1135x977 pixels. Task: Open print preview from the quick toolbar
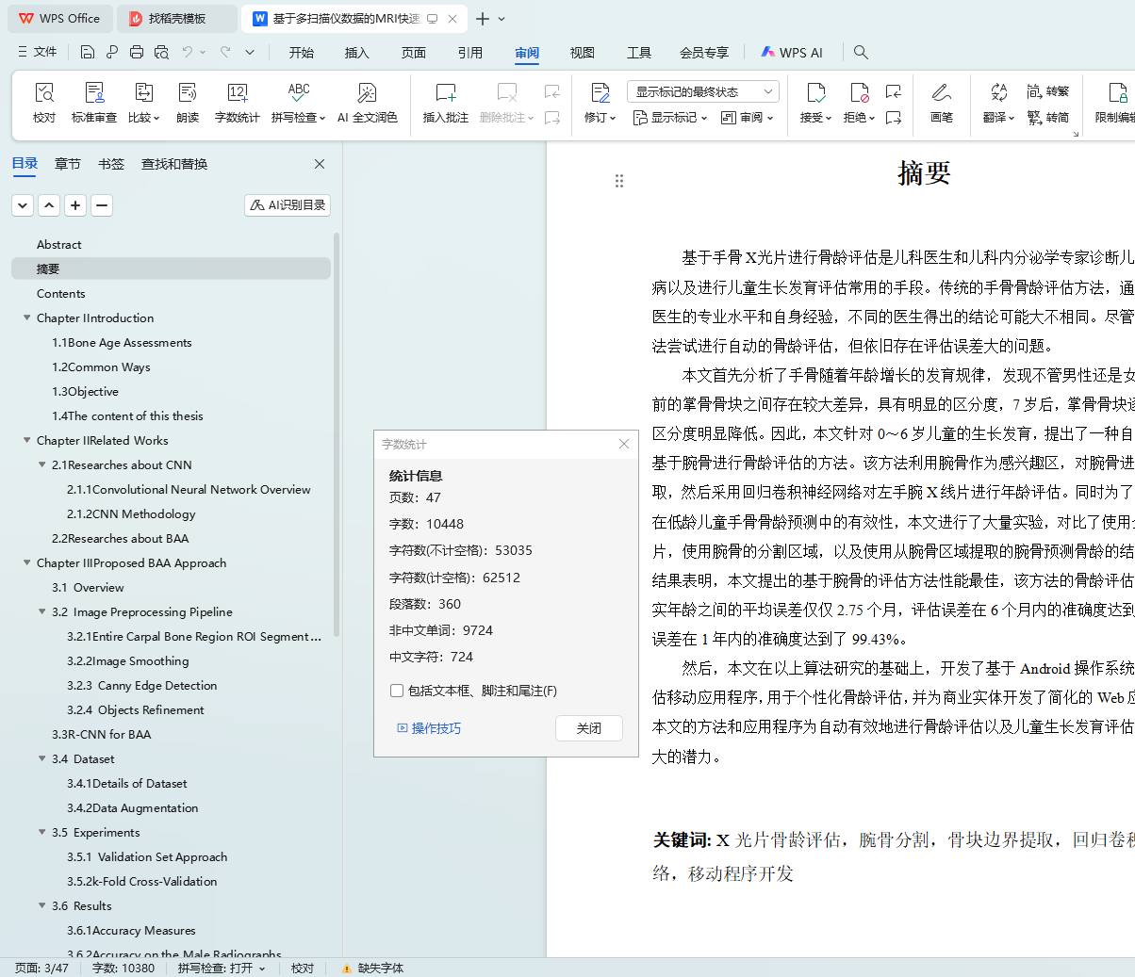pos(161,52)
